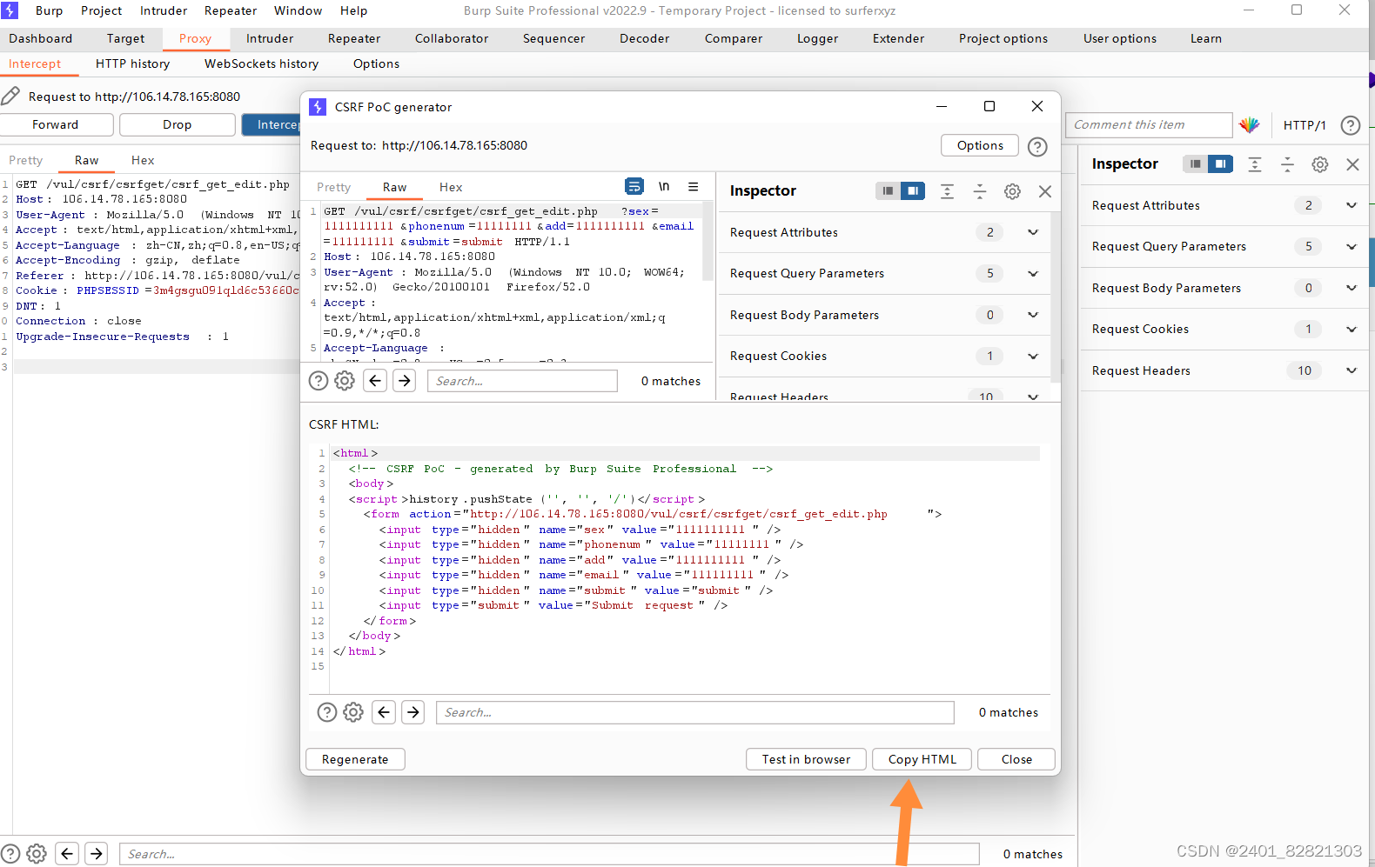Screen dimensions: 1375x867
Task: Open CSRF dialog Inspector settings gear
Action: point(1012,191)
